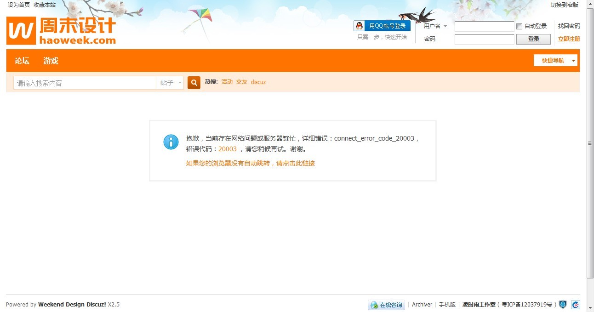Open the 快捷导航 quick navigation dropdown
This screenshot has width=594, height=312.
pyautogui.click(x=555, y=60)
